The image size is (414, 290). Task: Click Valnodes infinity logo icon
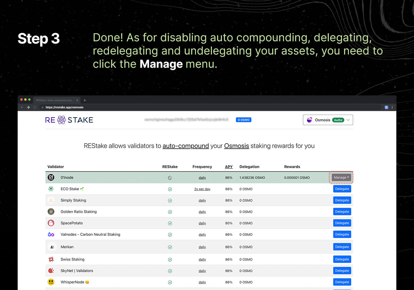point(51,234)
